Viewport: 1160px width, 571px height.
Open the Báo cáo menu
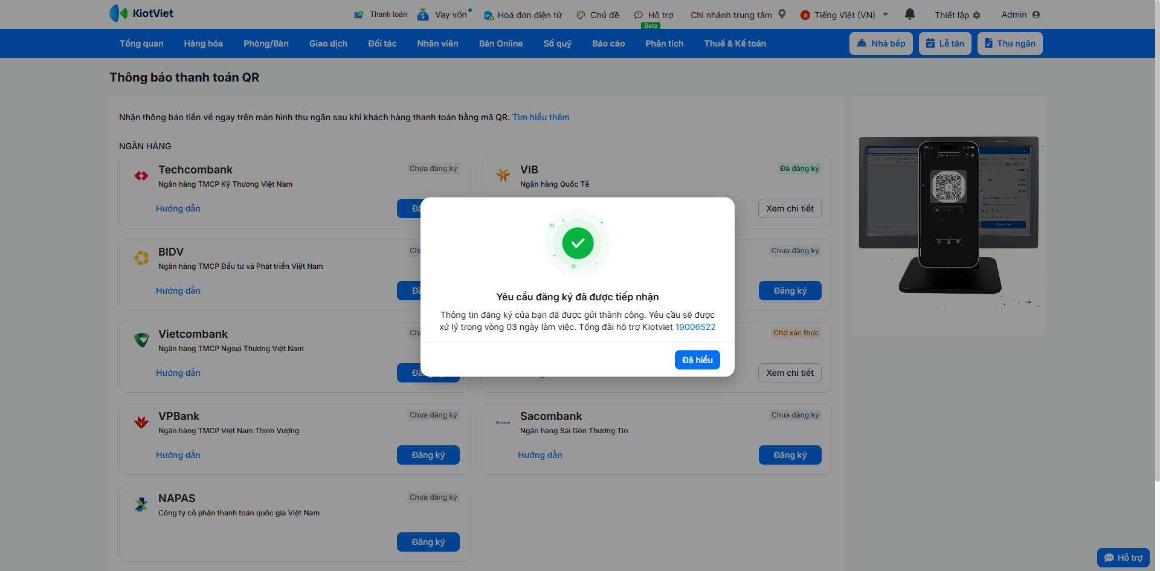(x=608, y=44)
